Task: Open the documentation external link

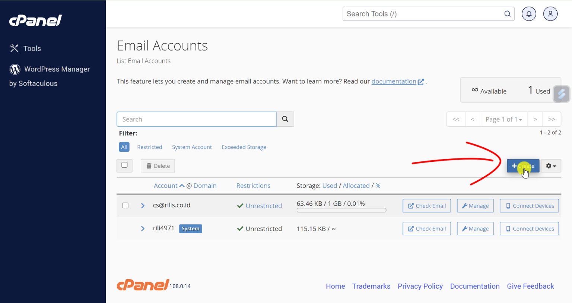Action: pos(394,81)
